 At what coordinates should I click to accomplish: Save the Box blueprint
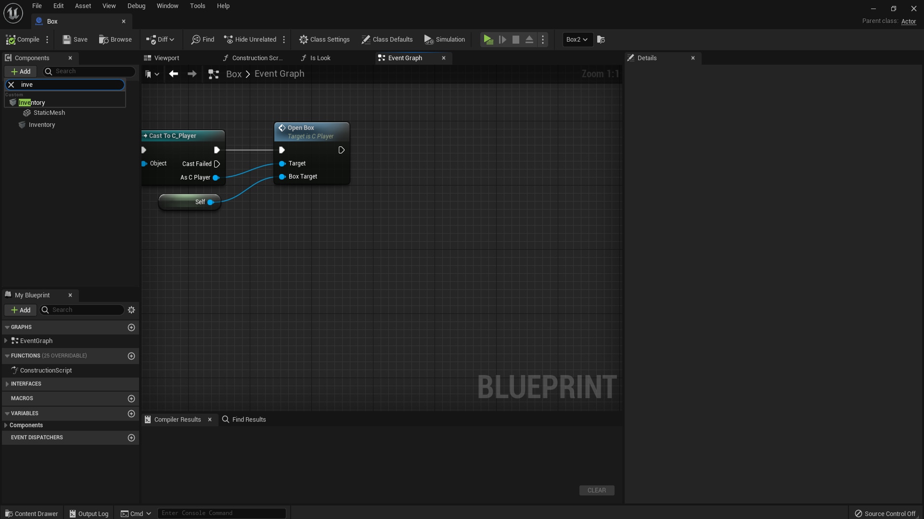click(75, 39)
